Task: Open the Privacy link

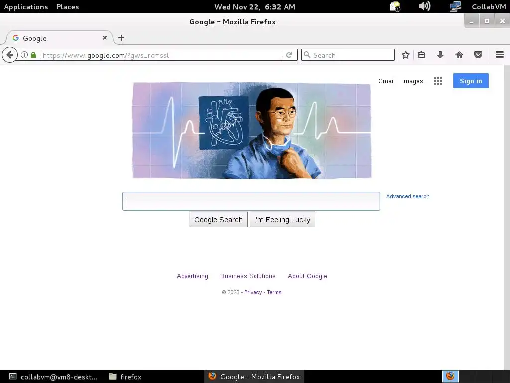Action: coord(253,292)
